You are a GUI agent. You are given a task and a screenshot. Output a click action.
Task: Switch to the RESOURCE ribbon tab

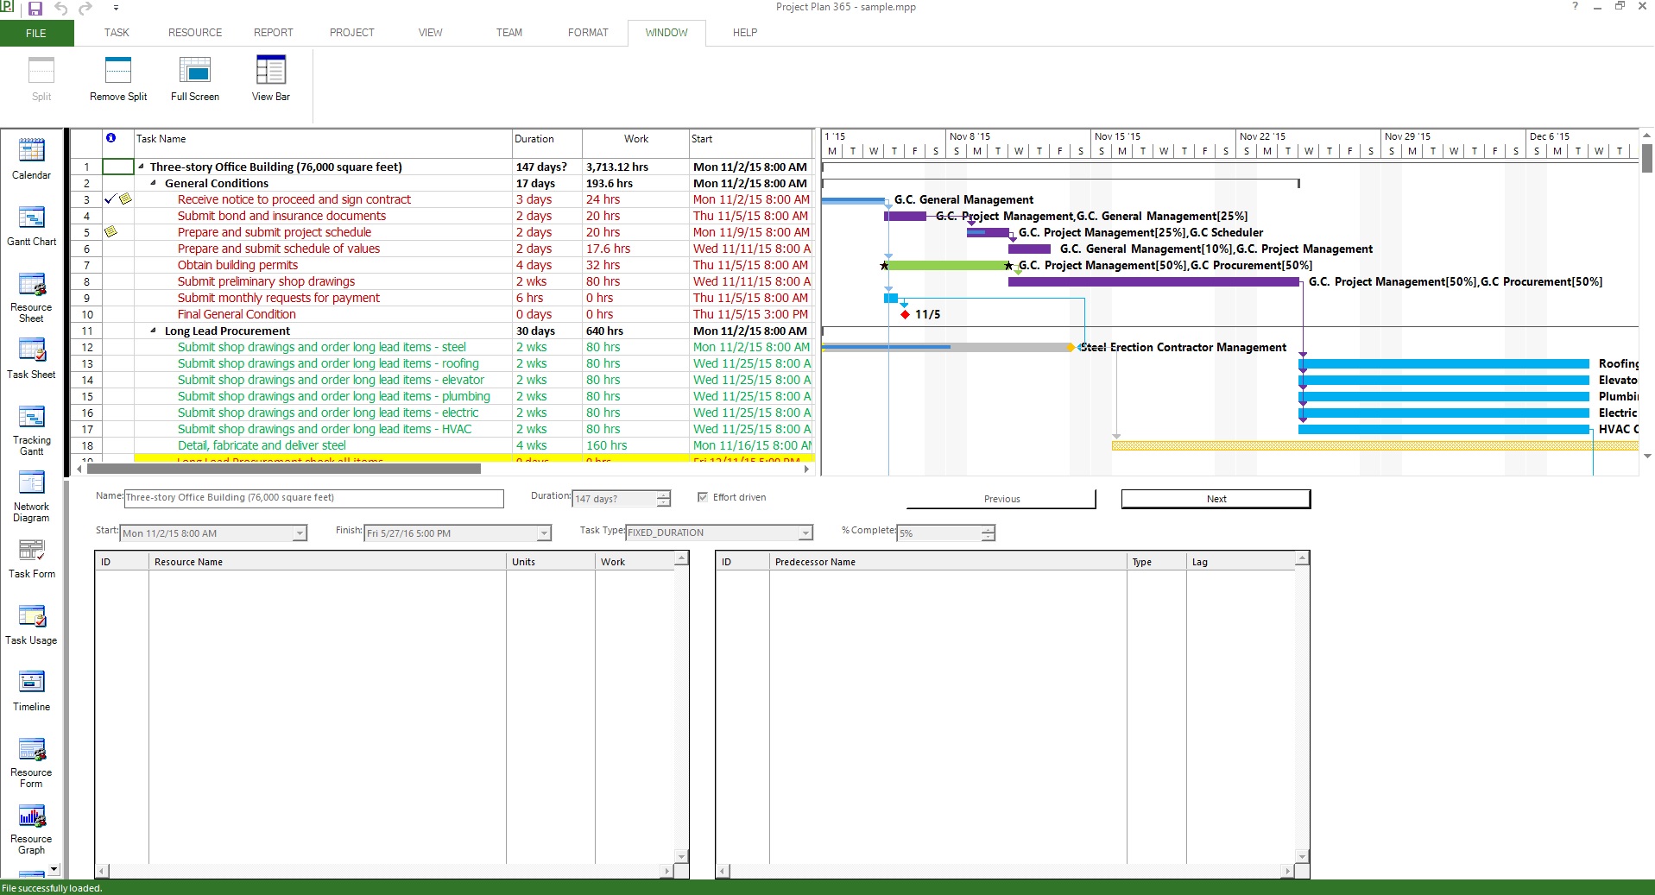coord(194,33)
